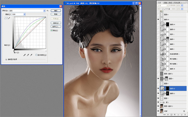Screen dimensions: 188x117
Task: Add a layer mask from panel bottom
Action: tap(171, 115)
